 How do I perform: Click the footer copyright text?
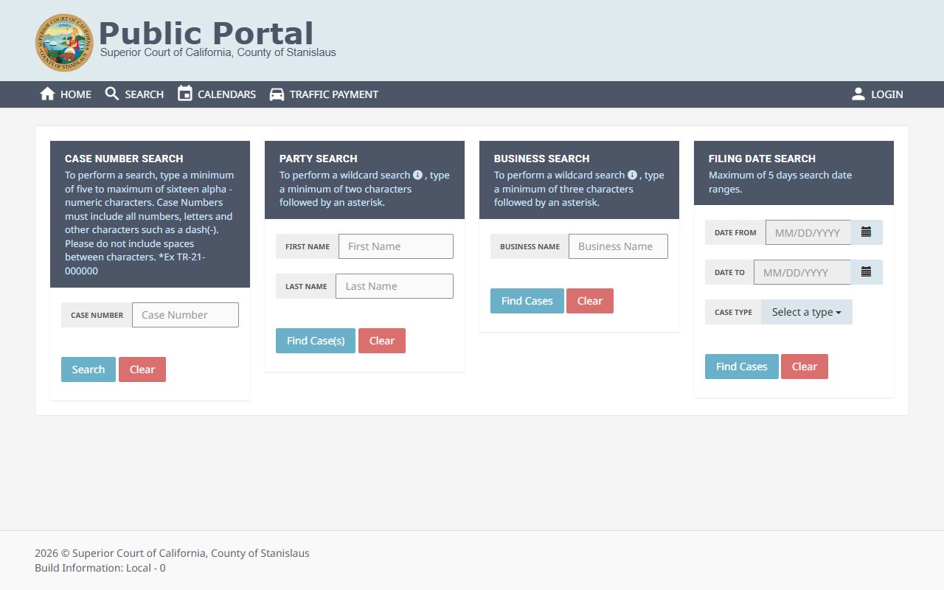tap(172, 553)
